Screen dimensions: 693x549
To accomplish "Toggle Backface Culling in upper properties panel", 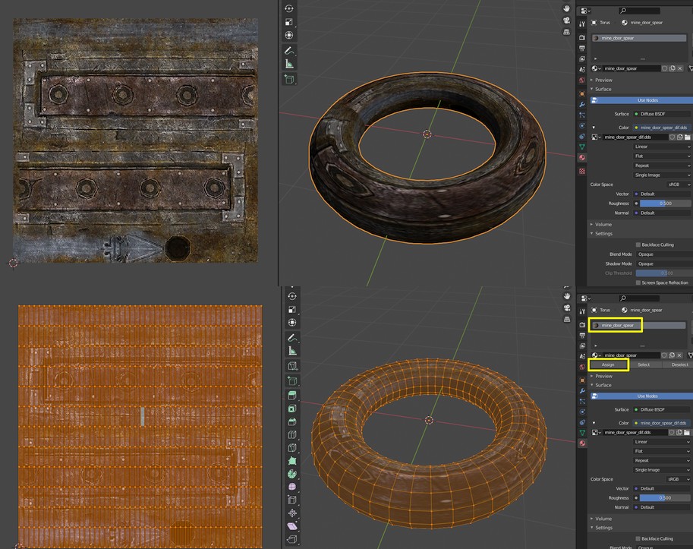I will pos(638,245).
